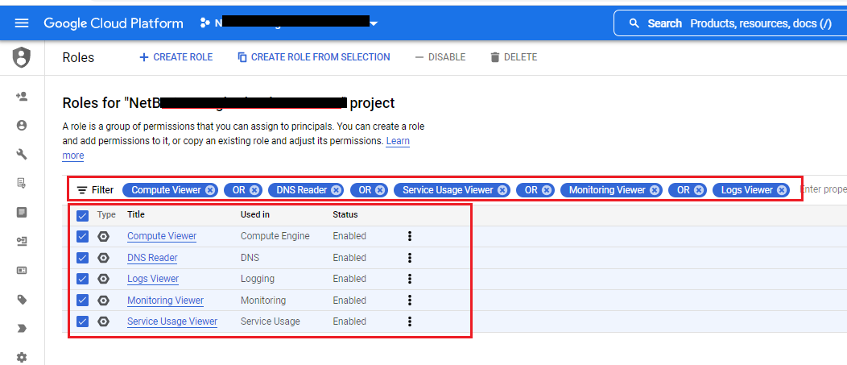Remove the Logs Viewer filter chip
This screenshot has height=365, width=847.
(x=782, y=190)
